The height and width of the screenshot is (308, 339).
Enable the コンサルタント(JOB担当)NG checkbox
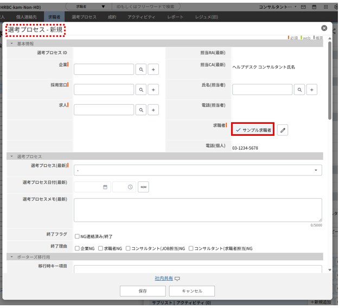(x=127, y=248)
